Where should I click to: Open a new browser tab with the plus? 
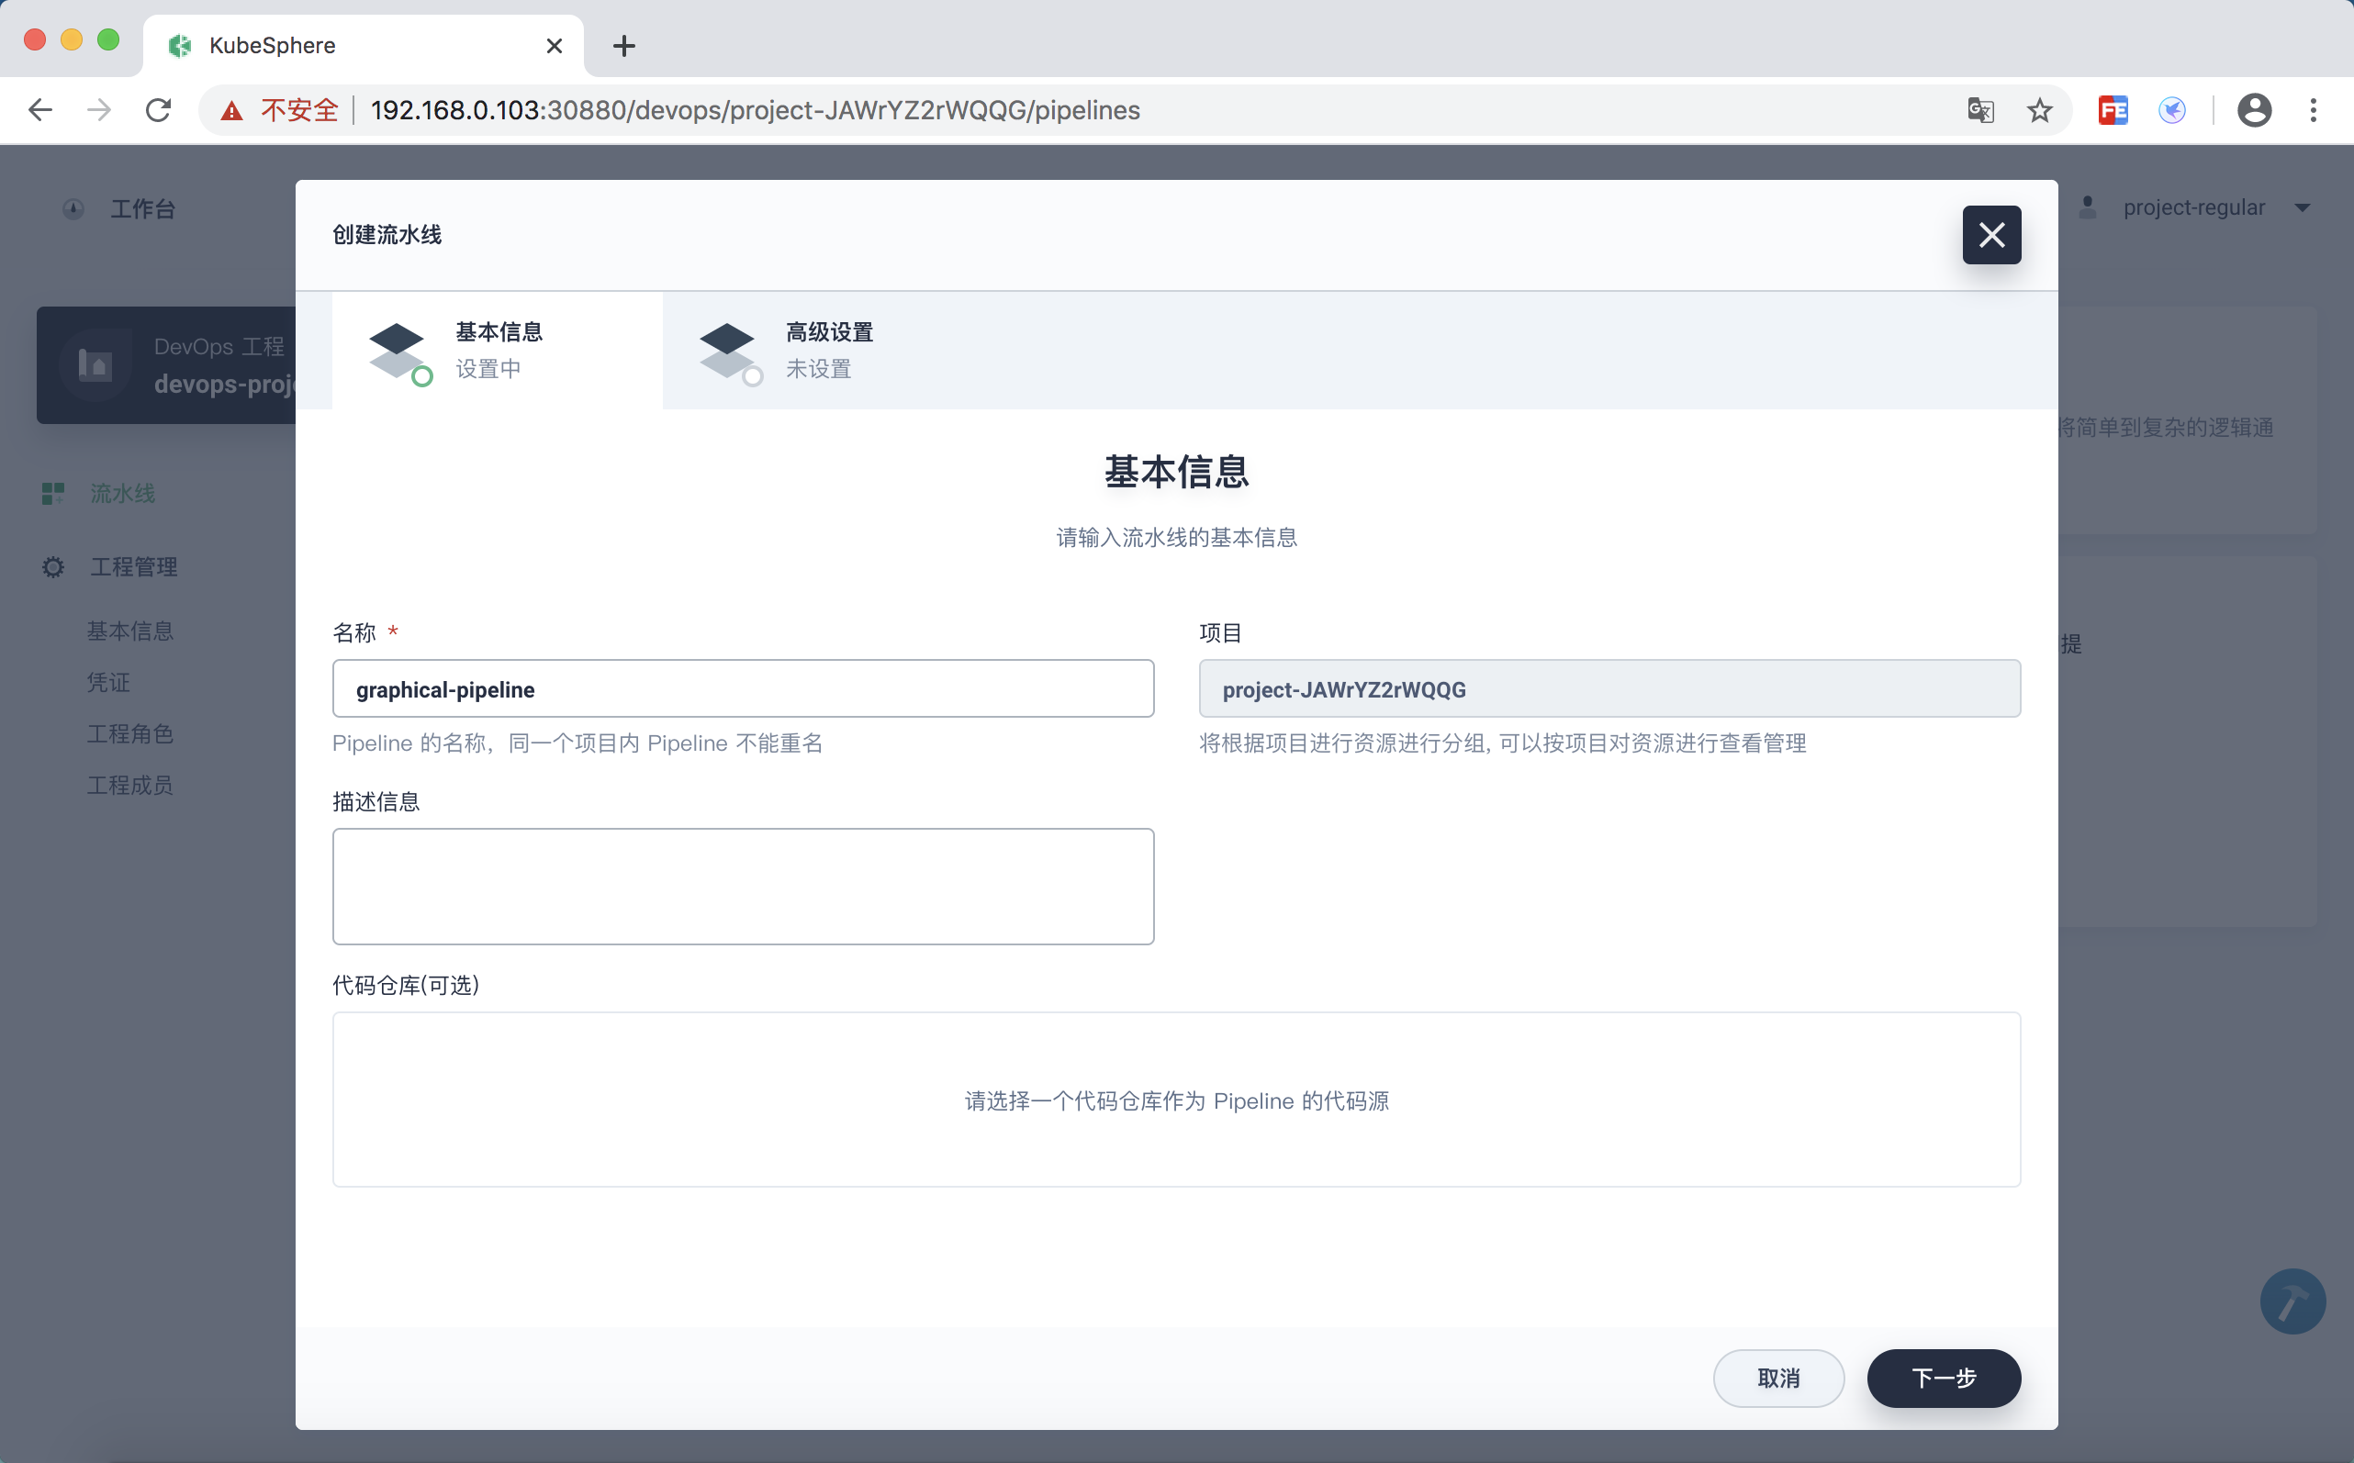[624, 46]
